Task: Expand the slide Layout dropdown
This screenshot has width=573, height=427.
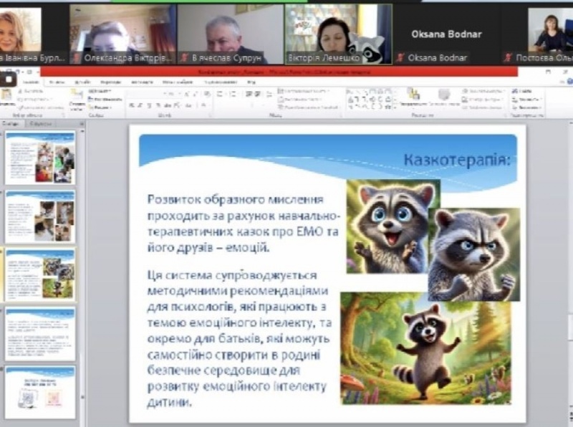Action: pos(100,92)
